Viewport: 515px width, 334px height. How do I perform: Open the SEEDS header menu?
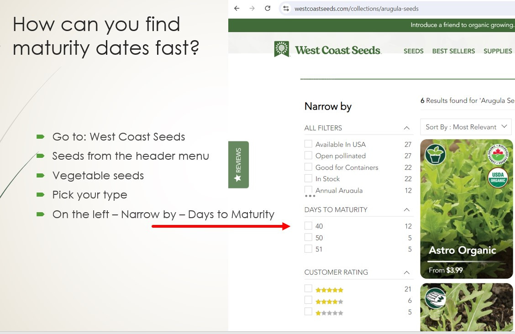tap(414, 51)
